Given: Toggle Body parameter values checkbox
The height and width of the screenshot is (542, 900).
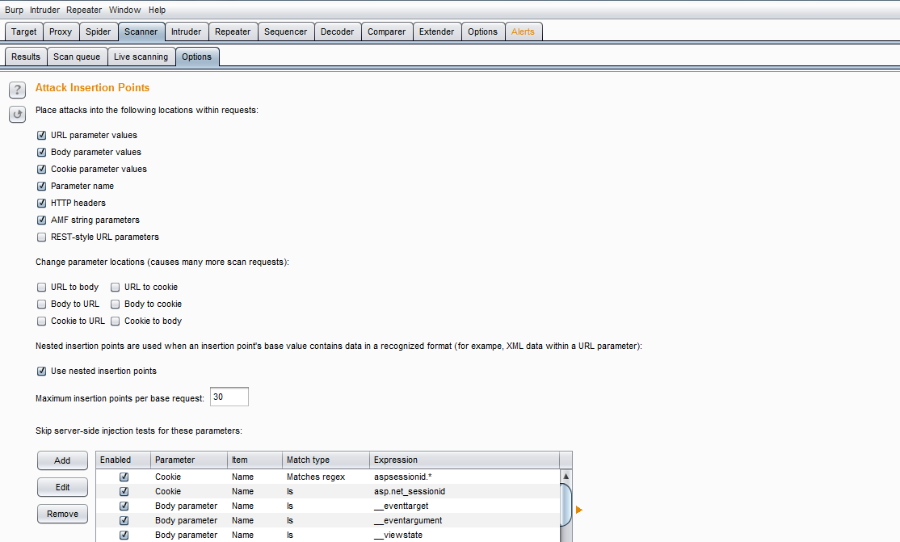Looking at the screenshot, I should coord(41,152).
